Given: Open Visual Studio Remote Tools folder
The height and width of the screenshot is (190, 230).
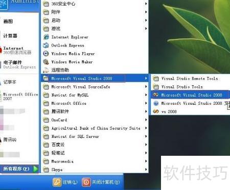Looking at the screenshot, I should coord(190,79).
